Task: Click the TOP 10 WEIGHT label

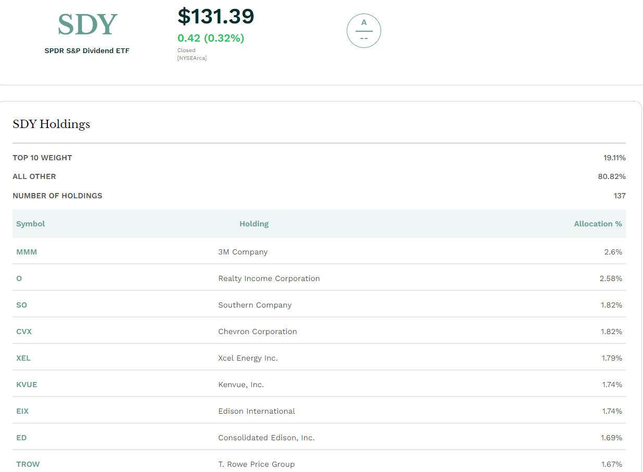Action: (x=42, y=158)
